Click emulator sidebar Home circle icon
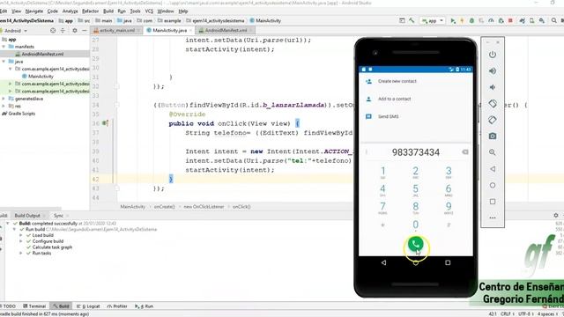This screenshot has height=317, width=564. tap(493, 185)
